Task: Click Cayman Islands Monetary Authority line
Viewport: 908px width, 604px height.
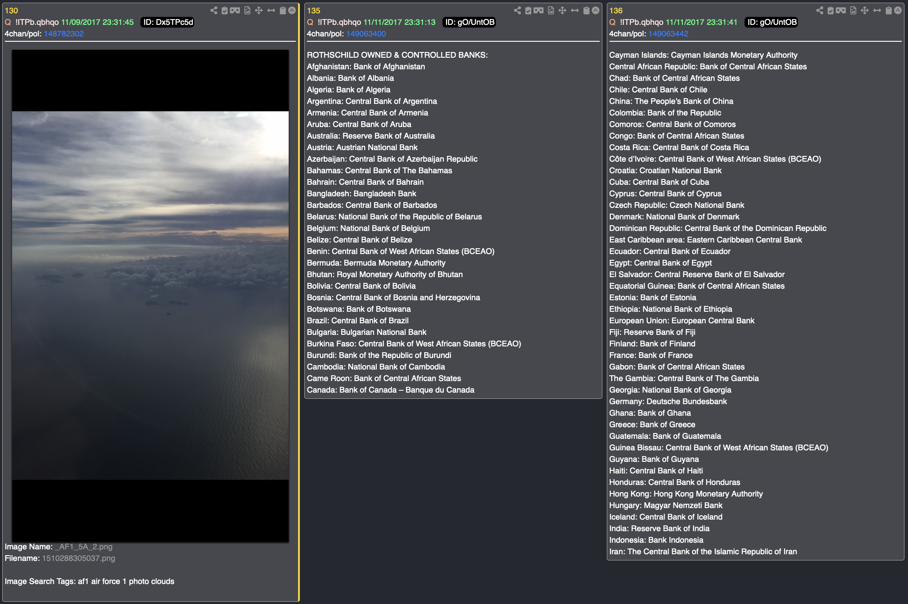Action: click(703, 55)
